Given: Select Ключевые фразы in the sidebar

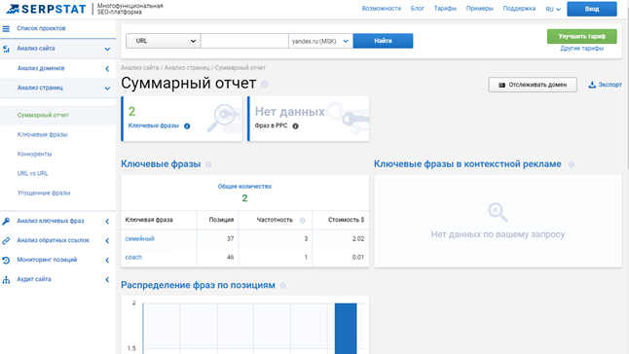Looking at the screenshot, I should tap(42, 134).
